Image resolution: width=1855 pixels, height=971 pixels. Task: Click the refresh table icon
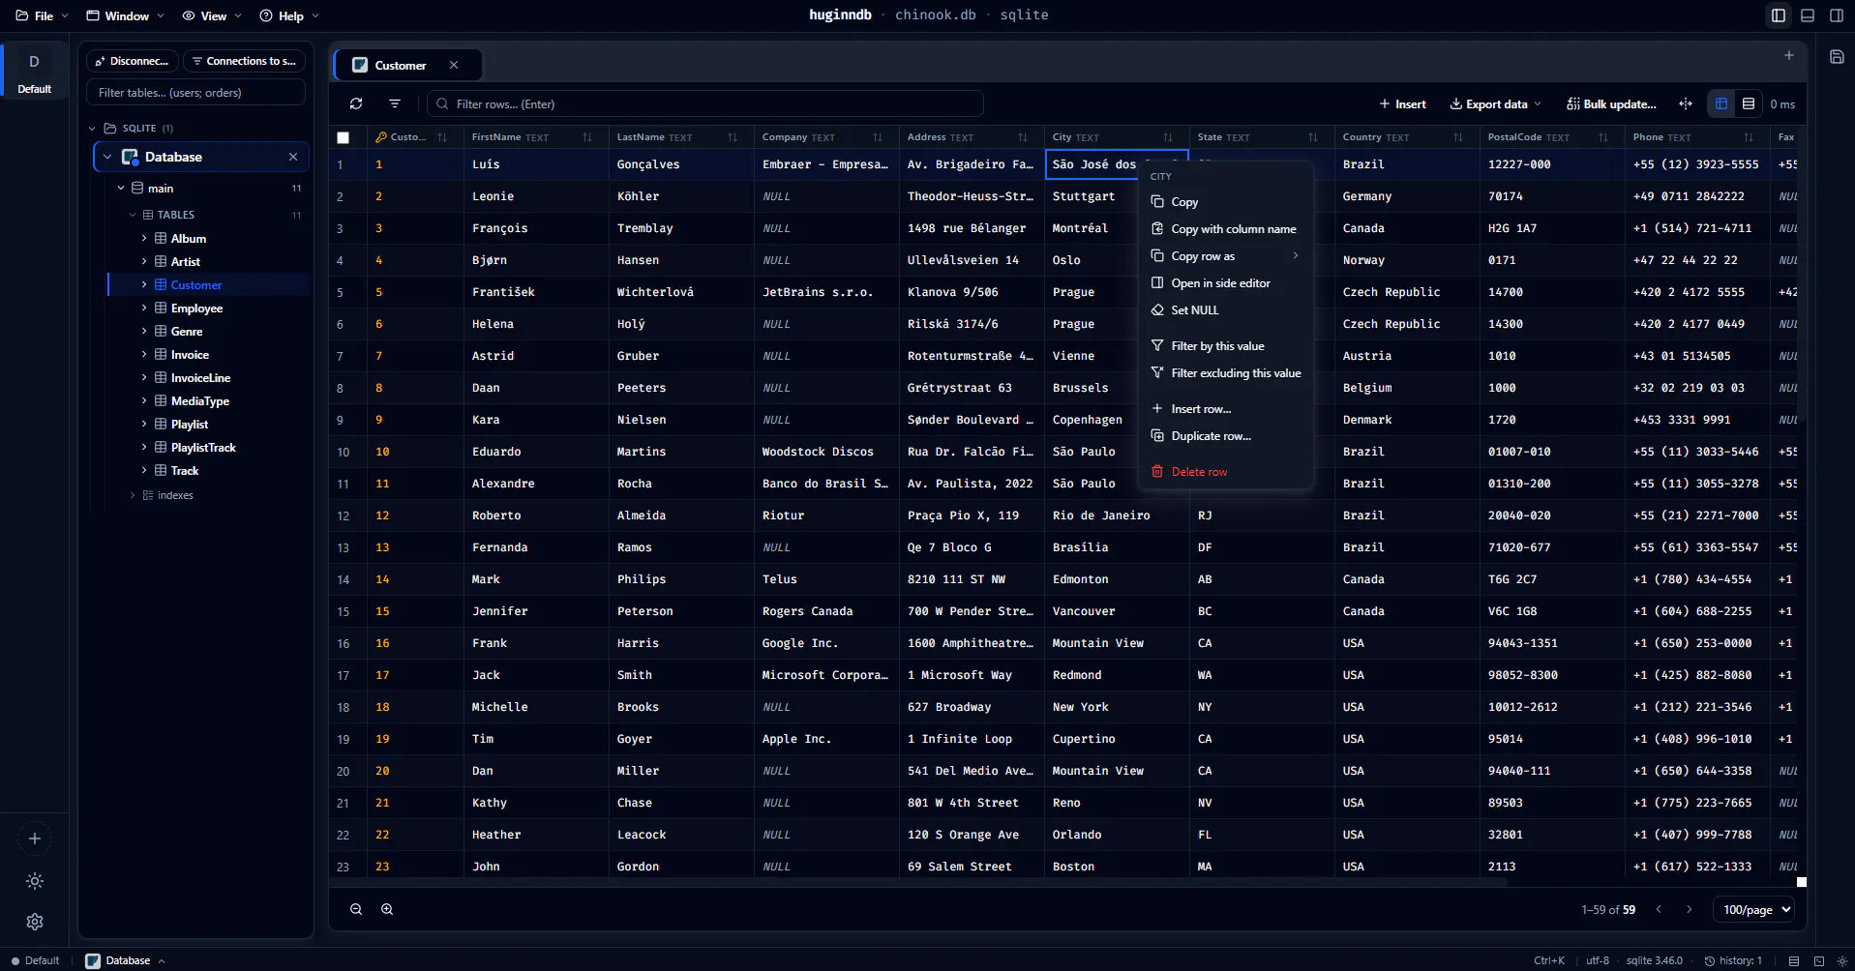(356, 103)
